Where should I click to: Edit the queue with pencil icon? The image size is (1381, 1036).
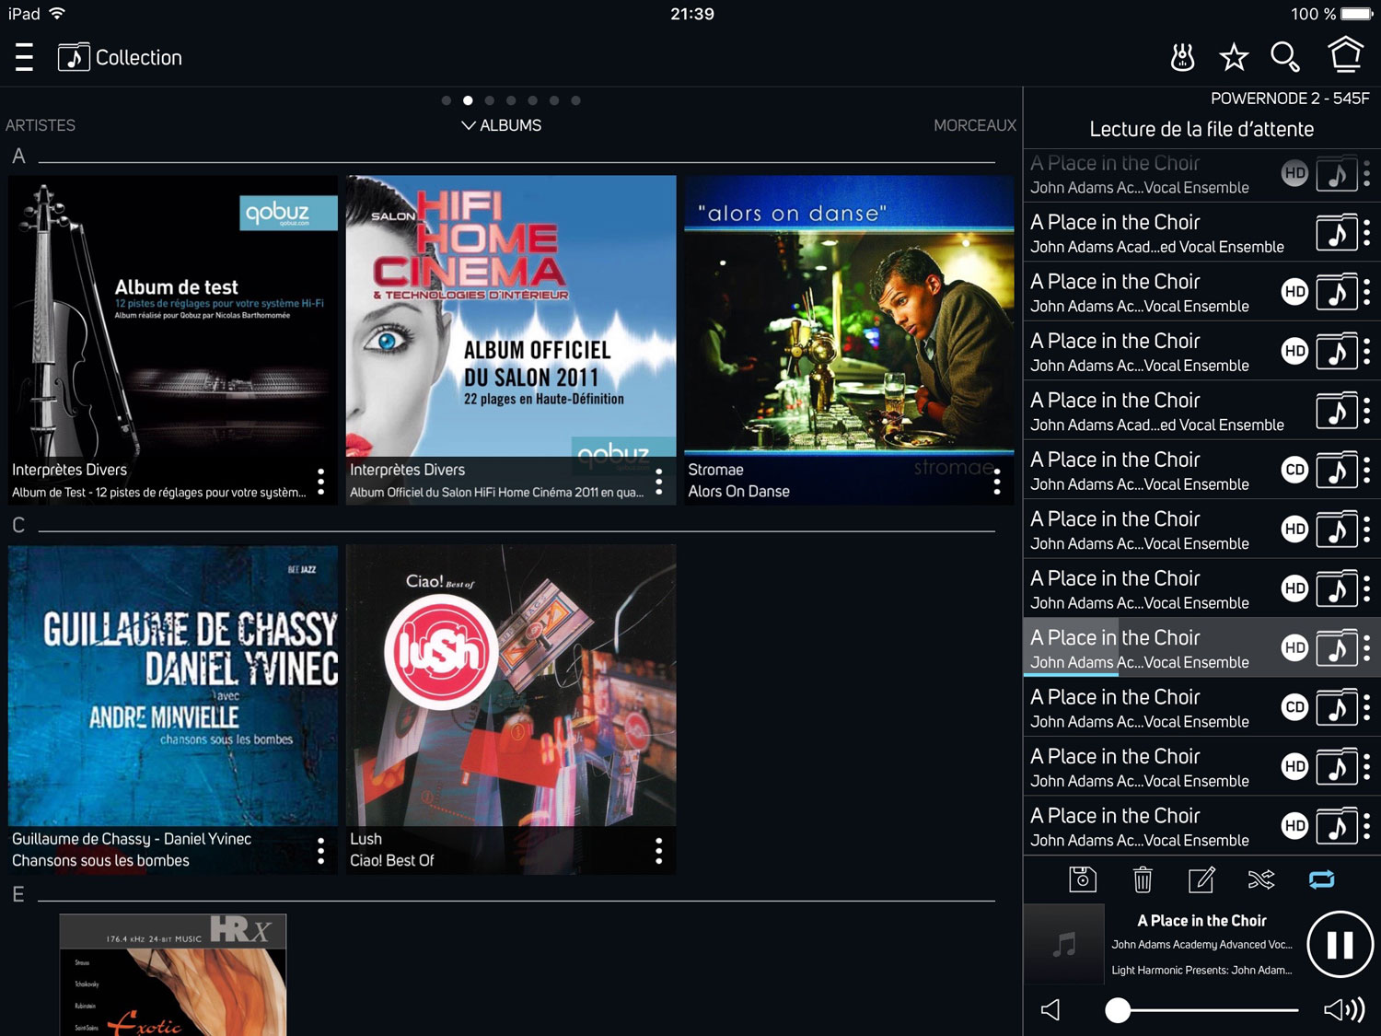point(1201,879)
